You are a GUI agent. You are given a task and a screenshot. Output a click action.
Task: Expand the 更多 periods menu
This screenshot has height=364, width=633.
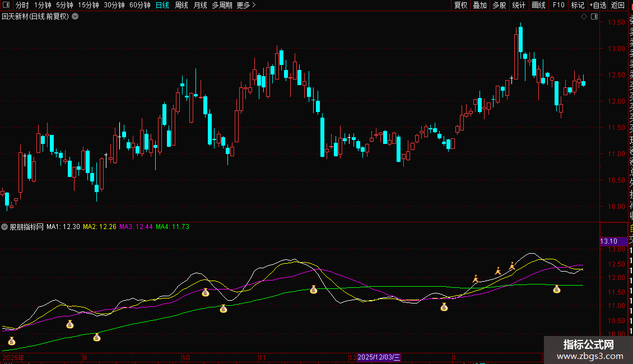[x=246, y=5]
